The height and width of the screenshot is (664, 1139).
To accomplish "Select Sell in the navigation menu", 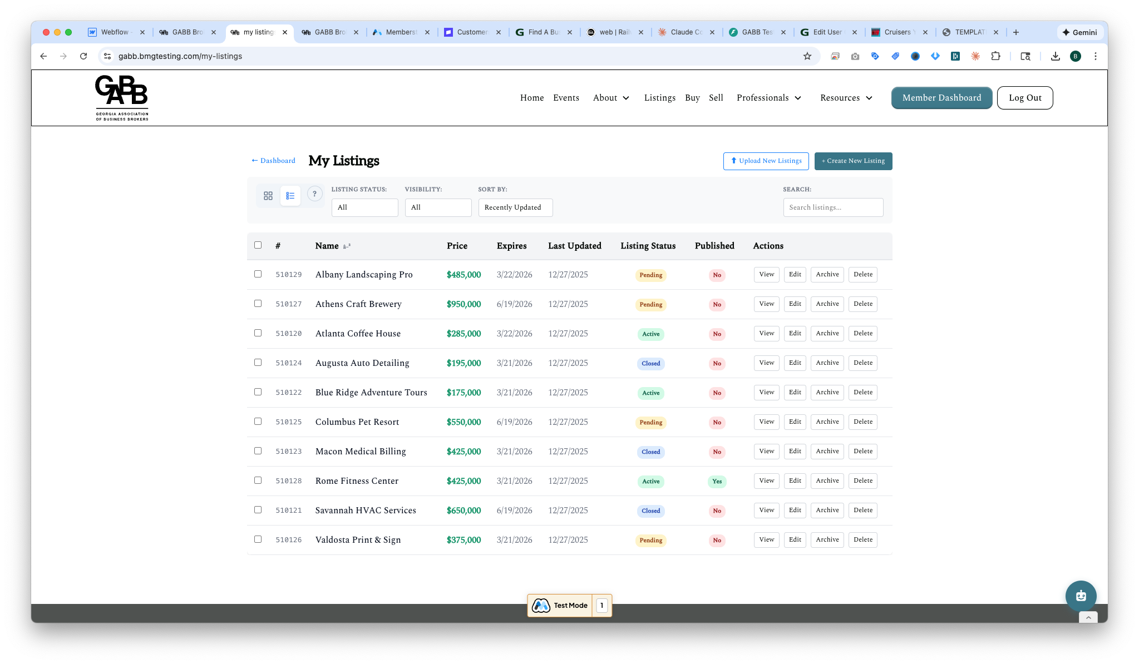I will tap(716, 98).
